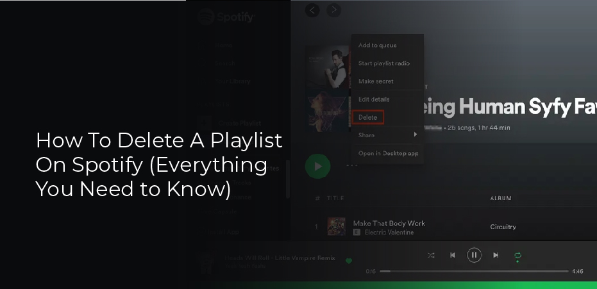
Task: Choose Add to queue
Action: [377, 45]
